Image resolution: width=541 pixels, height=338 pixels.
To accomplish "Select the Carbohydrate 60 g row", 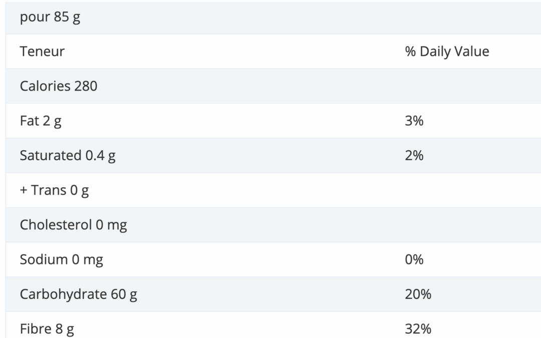I will pyautogui.click(x=274, y=294).
